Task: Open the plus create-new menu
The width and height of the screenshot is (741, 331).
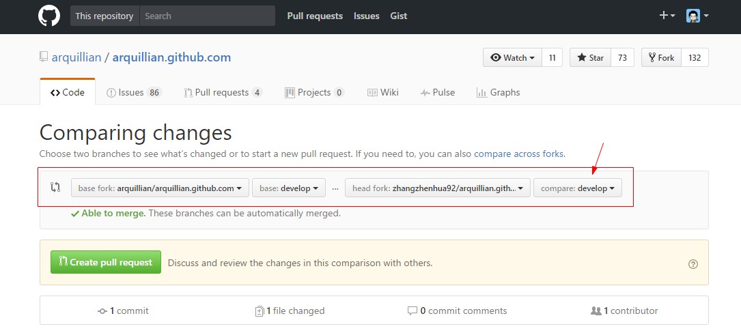Action: tap(667, 16)
